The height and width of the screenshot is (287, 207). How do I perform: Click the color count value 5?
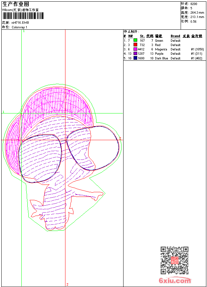point(191,8)
